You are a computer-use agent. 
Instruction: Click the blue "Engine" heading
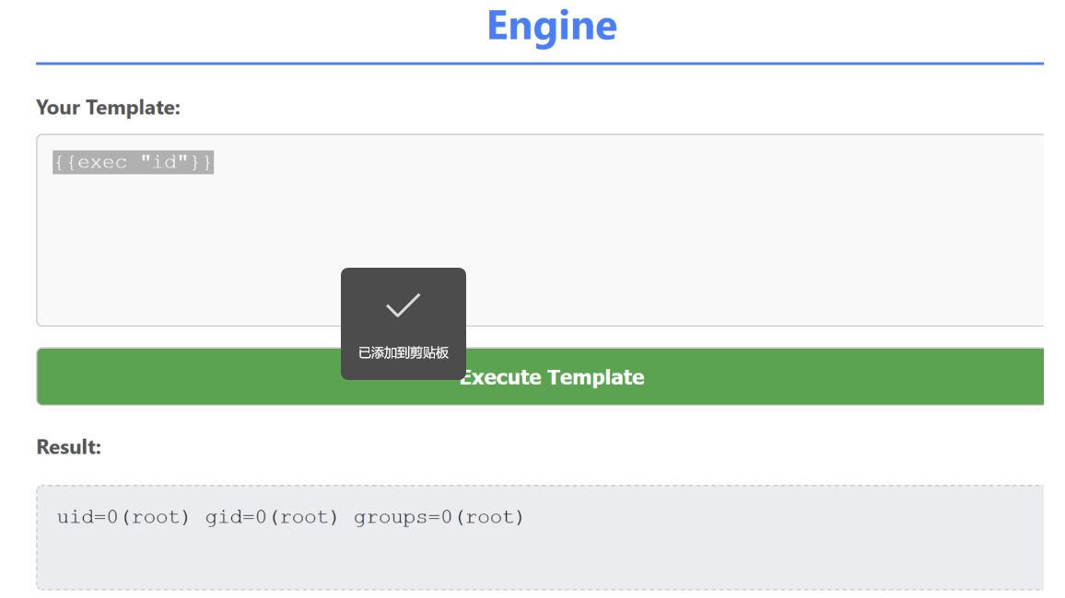[551, 26]
